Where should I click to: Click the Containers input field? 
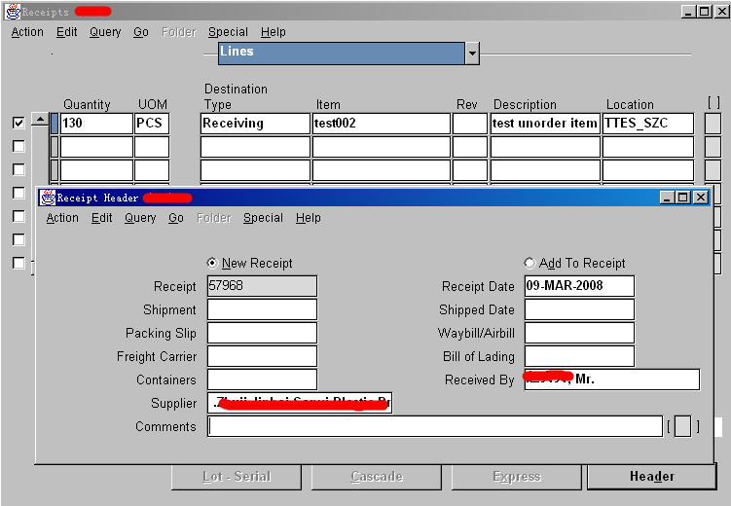point(262,379)
